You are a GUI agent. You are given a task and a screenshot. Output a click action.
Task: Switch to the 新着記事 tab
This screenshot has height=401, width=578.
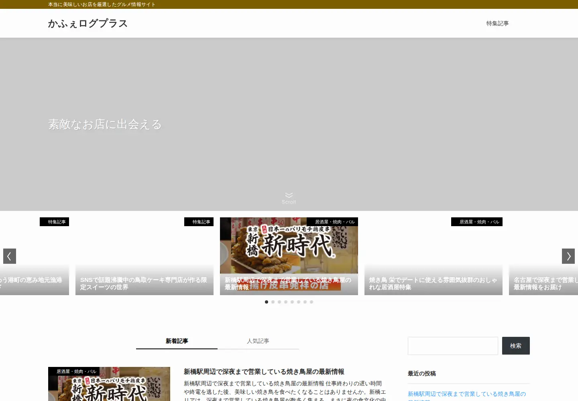(x=177, y=341)
